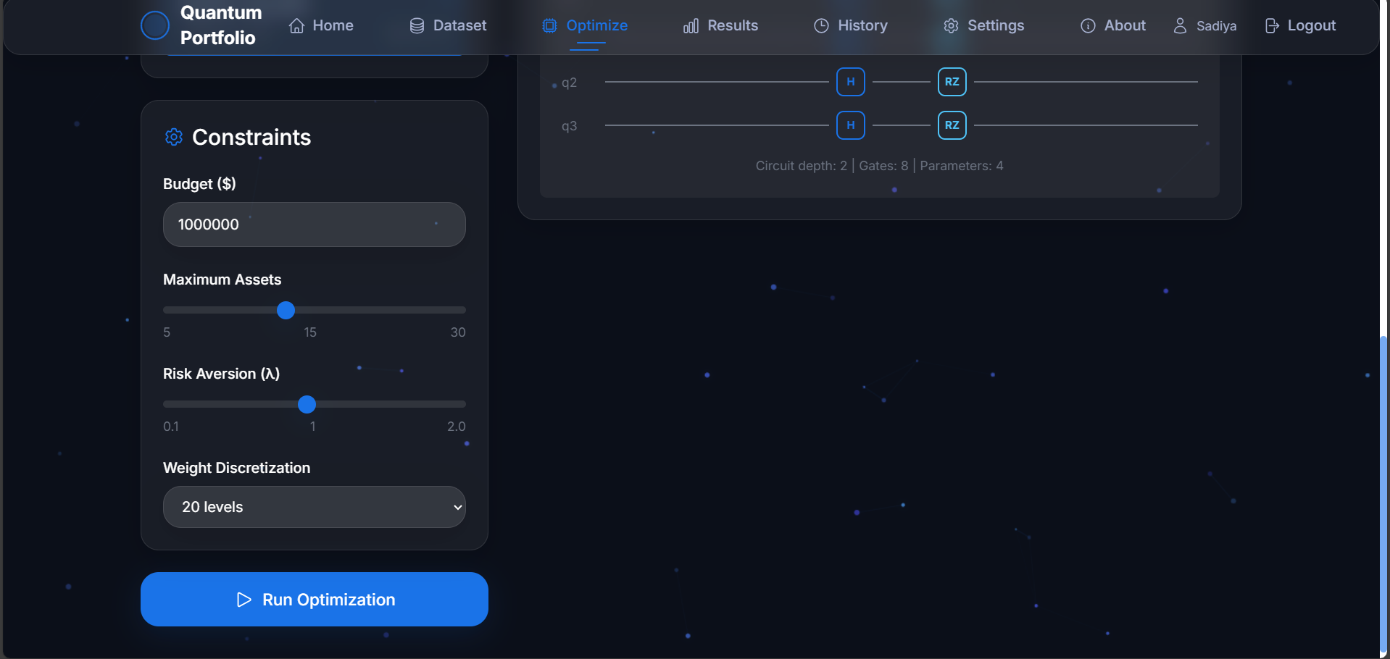The height and width of the screenshot is (659, 1390).
Task: Click the Maximum Assets slider handle
Action: click(286, 311)
